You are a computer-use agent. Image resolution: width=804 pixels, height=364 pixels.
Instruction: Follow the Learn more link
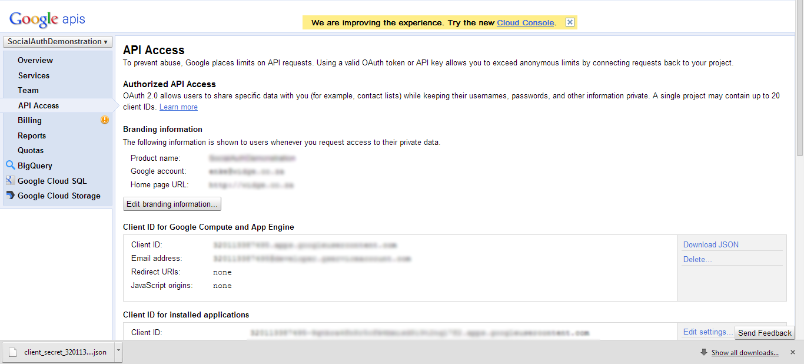coord(178,107)
